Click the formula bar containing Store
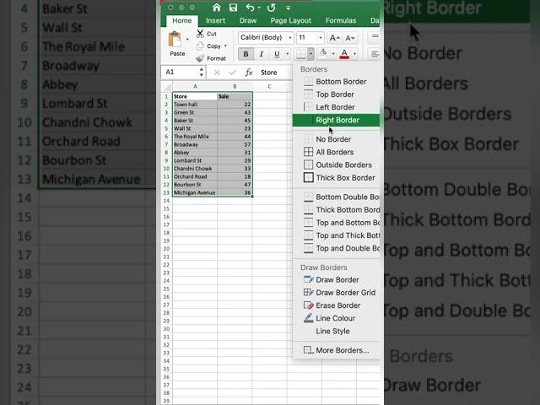 click(x=276, y=73)
